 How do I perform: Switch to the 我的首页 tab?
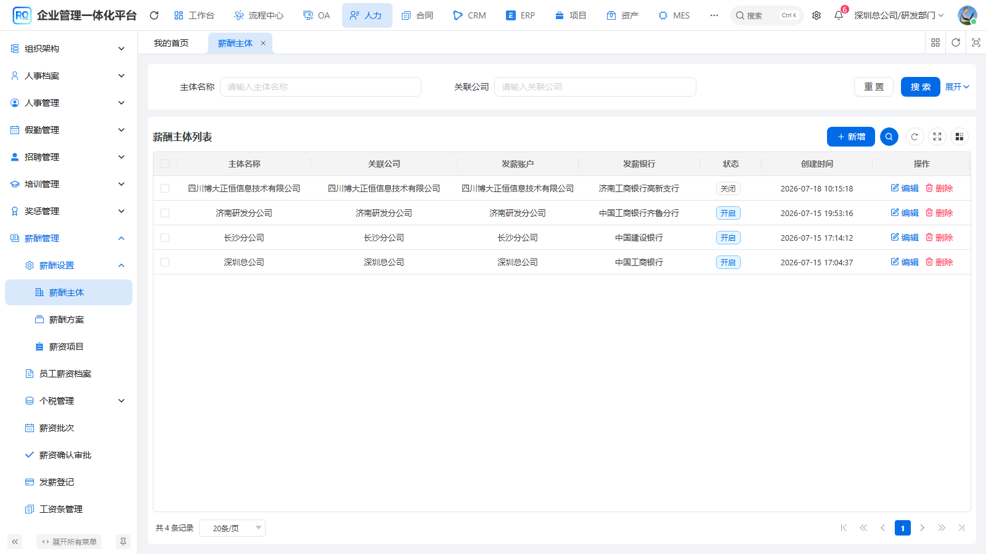(x=171, y=43)
